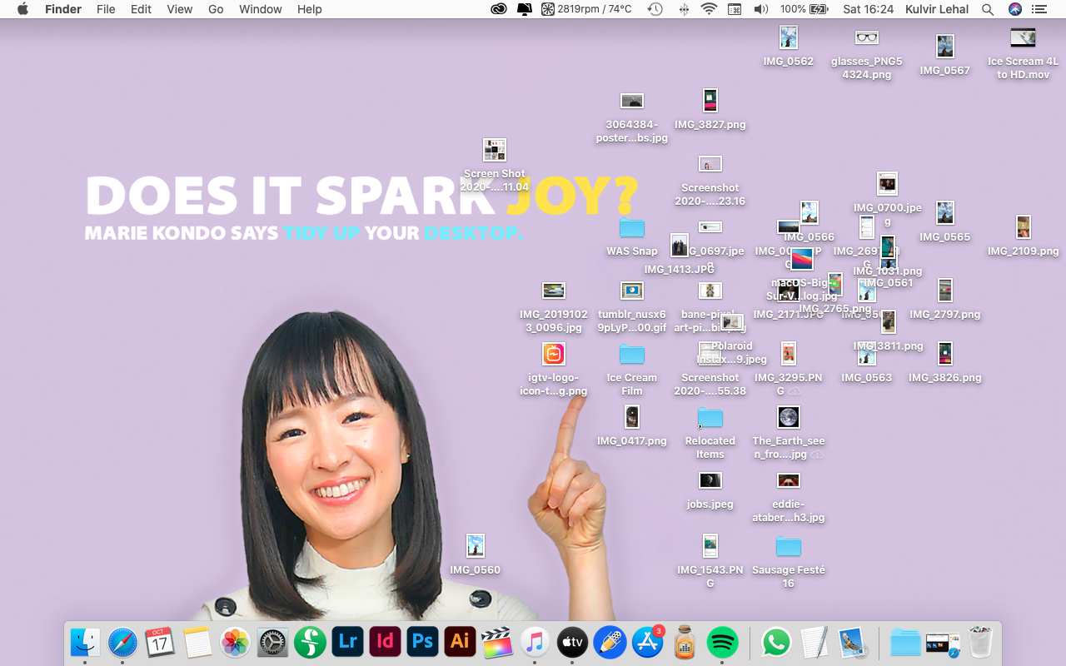1066x666 pixels.
Task: Launch Photos from the Dock
Action: (x=235, y=642)
